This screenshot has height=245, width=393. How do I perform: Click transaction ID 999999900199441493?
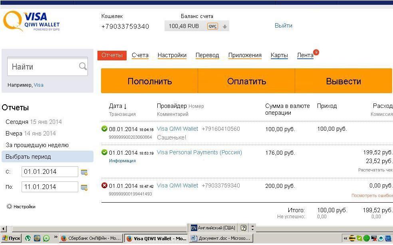click(130, 194)
